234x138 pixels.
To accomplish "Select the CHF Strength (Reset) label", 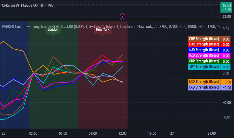I will (204, 39).
